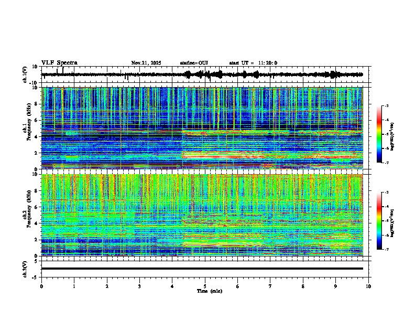415x321 pixels.
Task: Click the "2" kHz tick of ch.1 spectrogram
Action: (x=37, y=153)
